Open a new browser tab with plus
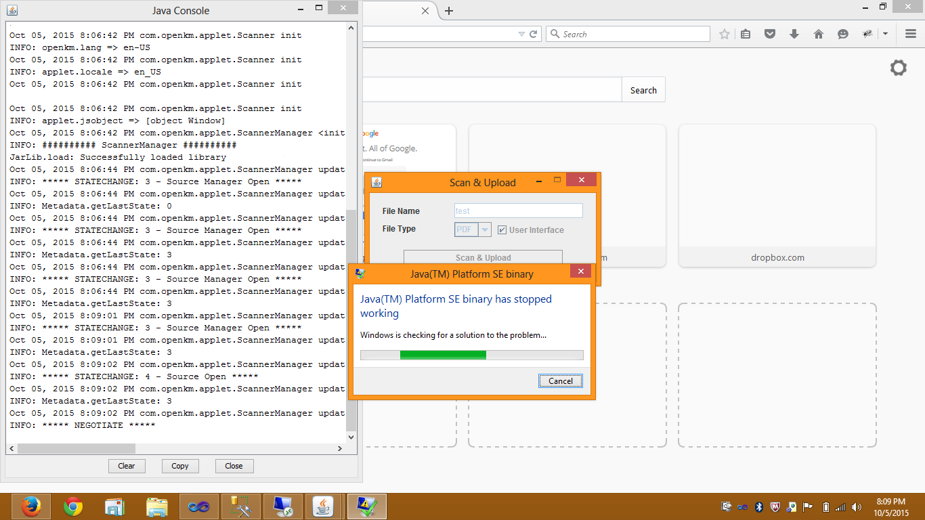Image resolution: width=925 pixels, height=520 pixels. pos(449,11)
